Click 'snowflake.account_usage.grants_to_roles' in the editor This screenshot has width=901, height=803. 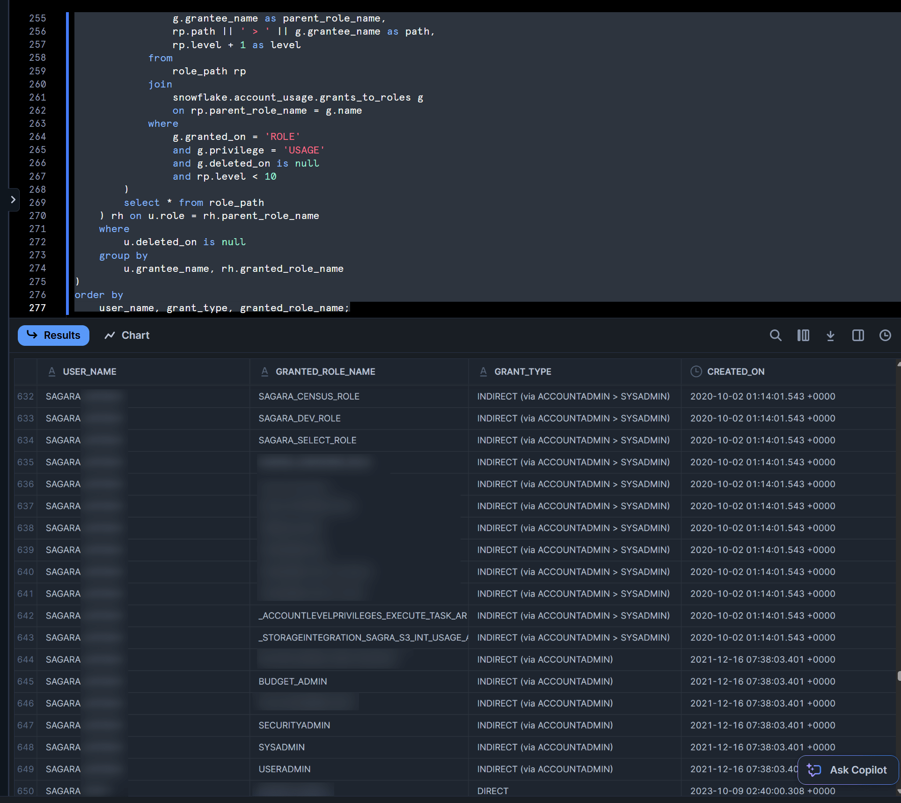point(292,97)
